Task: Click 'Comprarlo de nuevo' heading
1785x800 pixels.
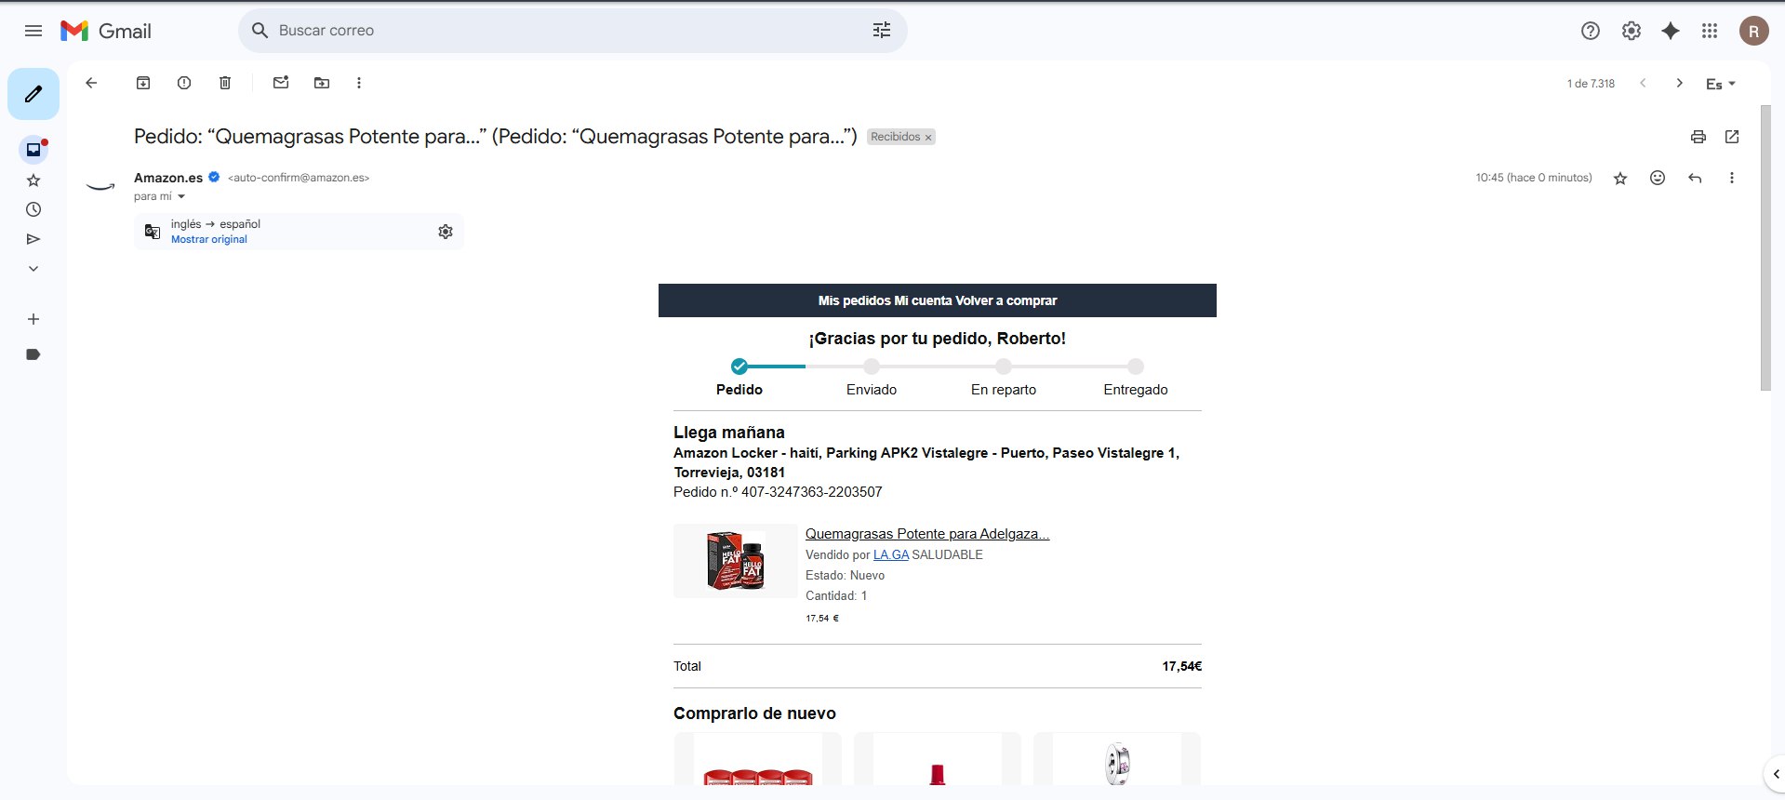Action: coord(754,713)
